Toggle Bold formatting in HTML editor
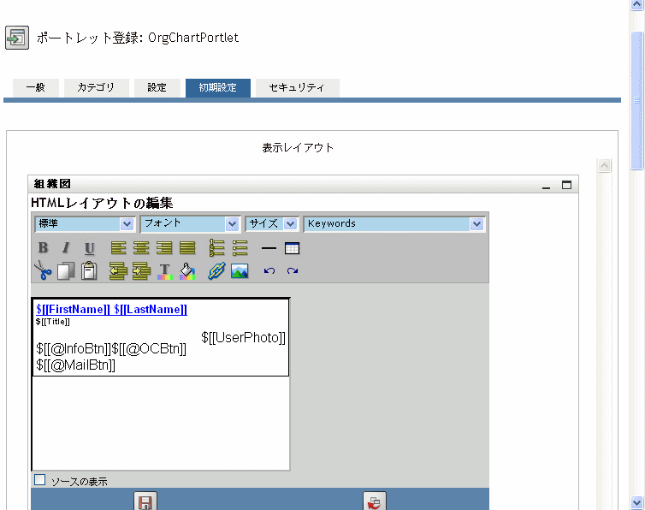 pos(43,248)
